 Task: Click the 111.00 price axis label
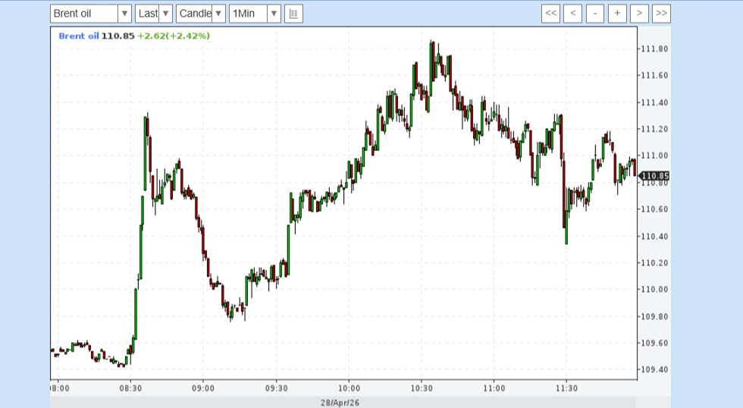[654, 155]
